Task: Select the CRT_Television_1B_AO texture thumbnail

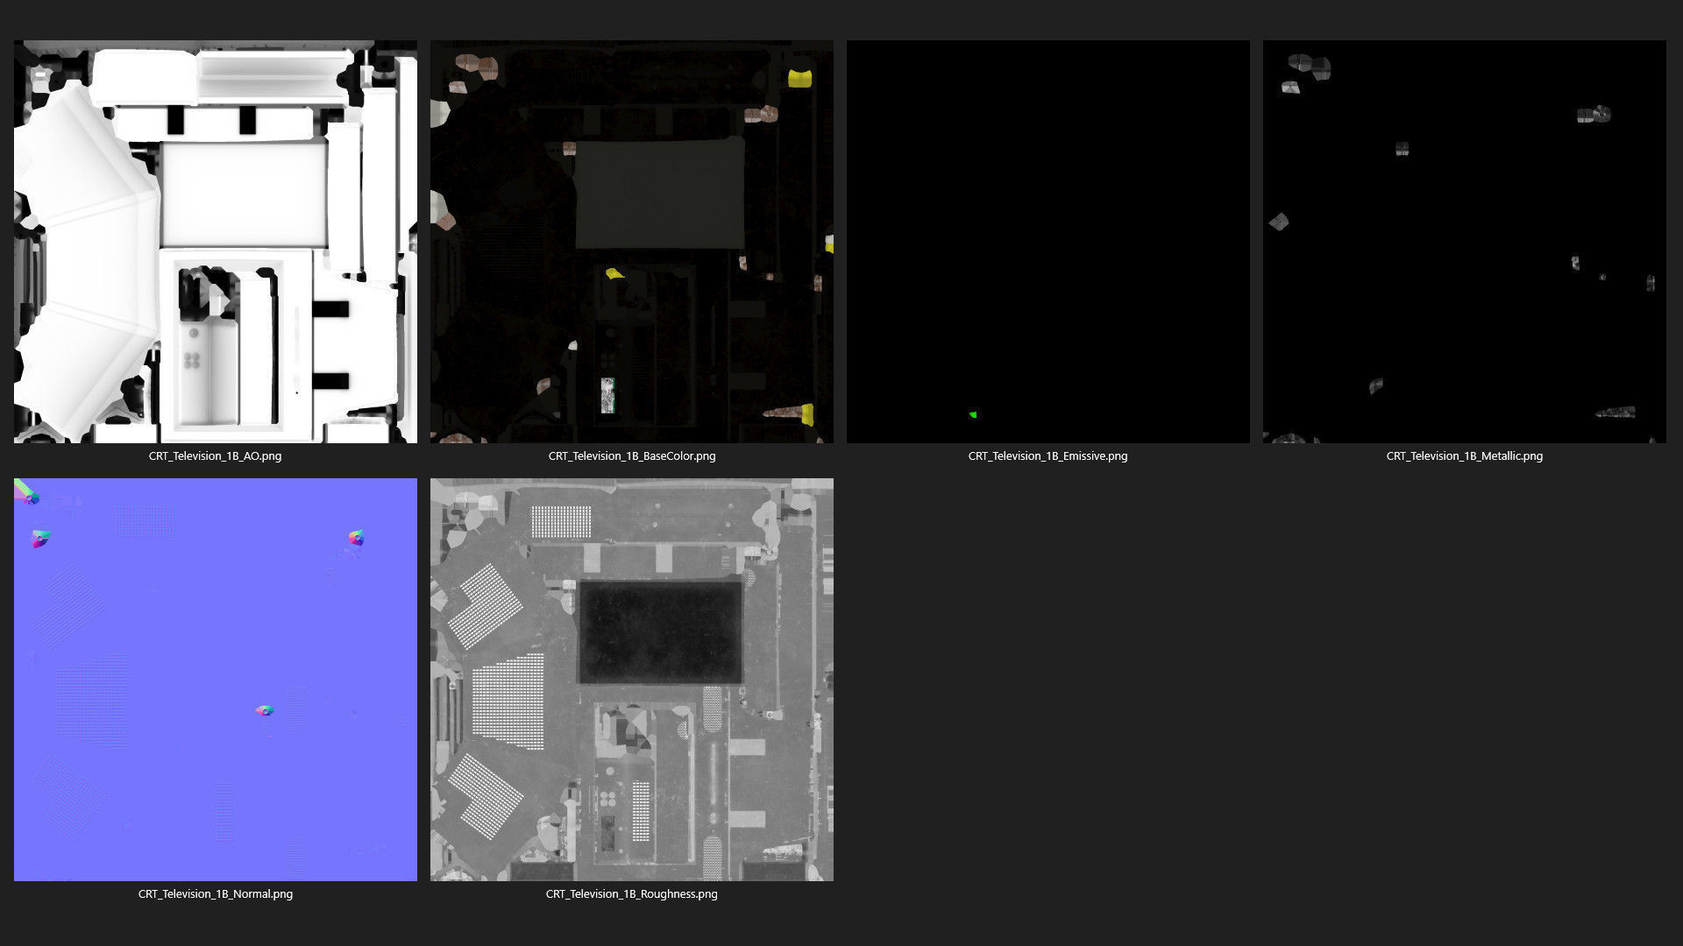Action: (x=215, y=241)
